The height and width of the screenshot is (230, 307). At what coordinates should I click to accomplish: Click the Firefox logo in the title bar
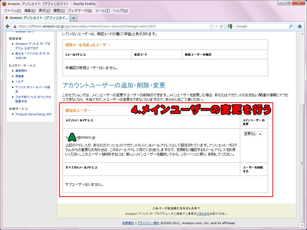coord(4,4)
